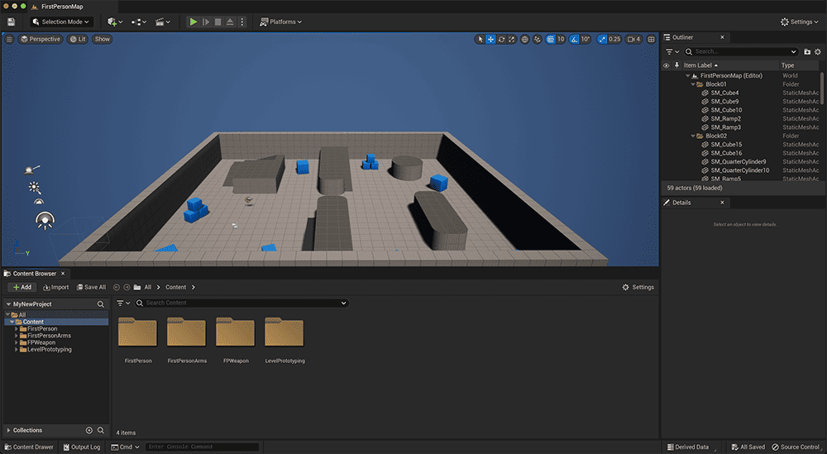Activate the rotate tool in viewport

pyautogui.click(x=501, y=39)
